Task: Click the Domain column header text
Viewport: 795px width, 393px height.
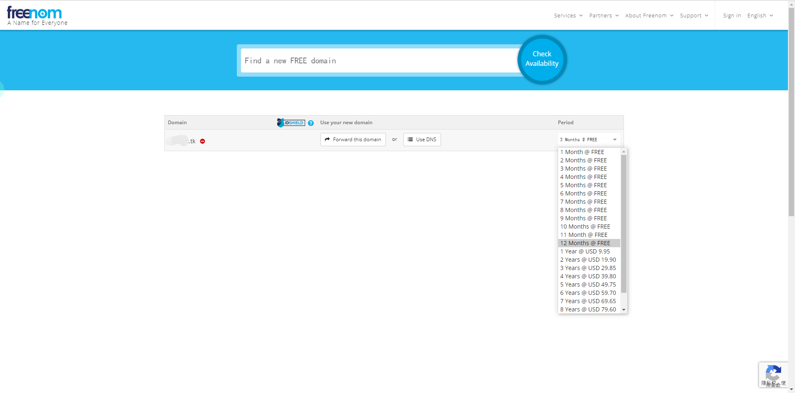Action: (x=177, y=123)
